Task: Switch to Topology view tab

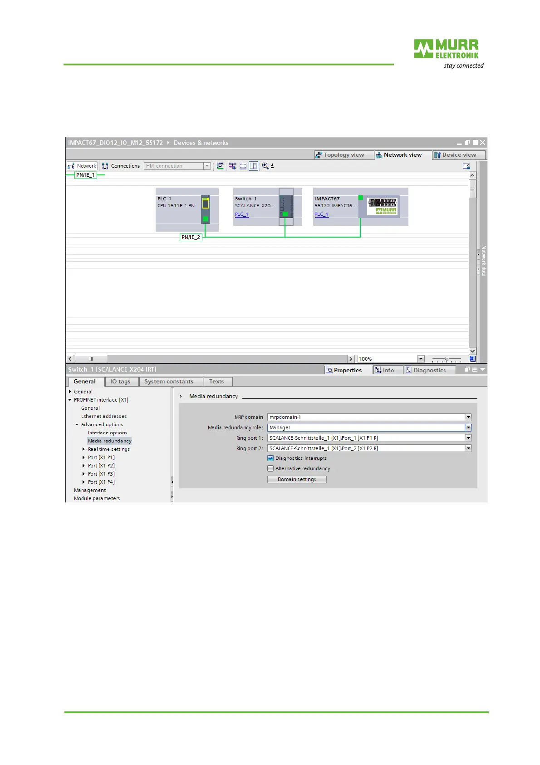Action: pyautogui.click(x=344, y=155)
